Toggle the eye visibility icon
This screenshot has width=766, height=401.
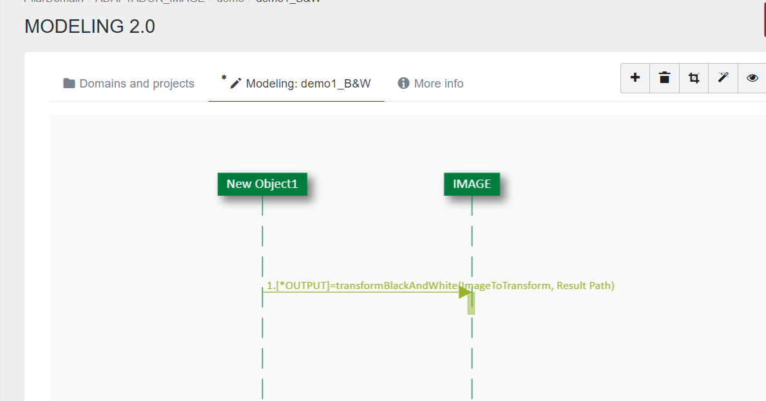point(752,78)
